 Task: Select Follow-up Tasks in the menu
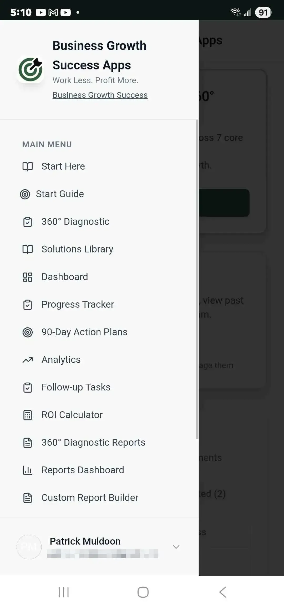76,387
